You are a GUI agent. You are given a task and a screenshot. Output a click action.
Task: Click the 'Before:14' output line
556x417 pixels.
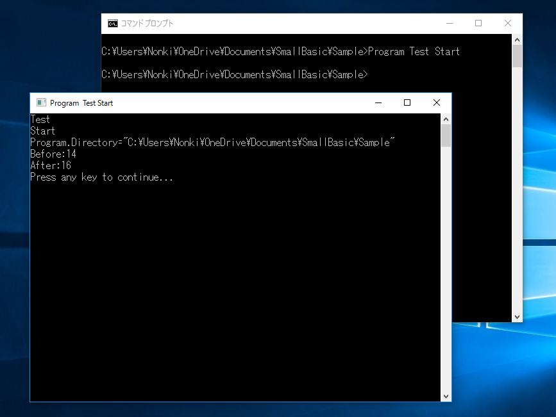pyautogui.click(x=53, y=154)
